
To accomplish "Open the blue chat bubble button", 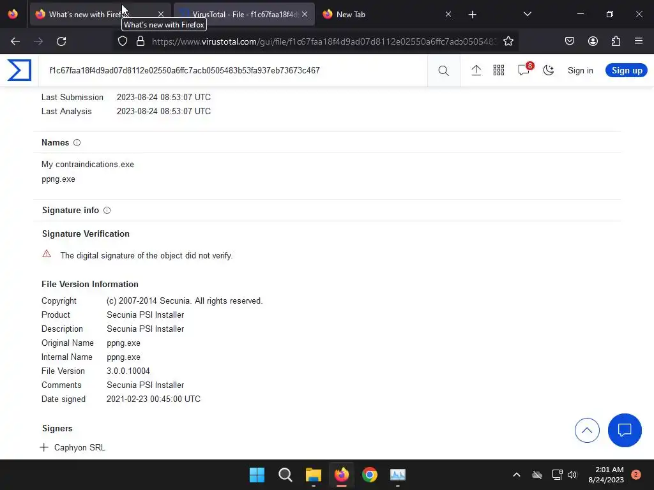I will pyautogui.click(x=625, y=430).
